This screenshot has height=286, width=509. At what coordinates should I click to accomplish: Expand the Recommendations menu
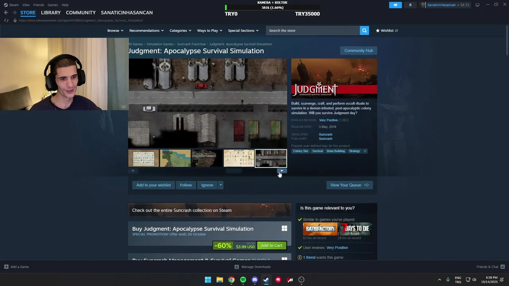tap(147, 31)
